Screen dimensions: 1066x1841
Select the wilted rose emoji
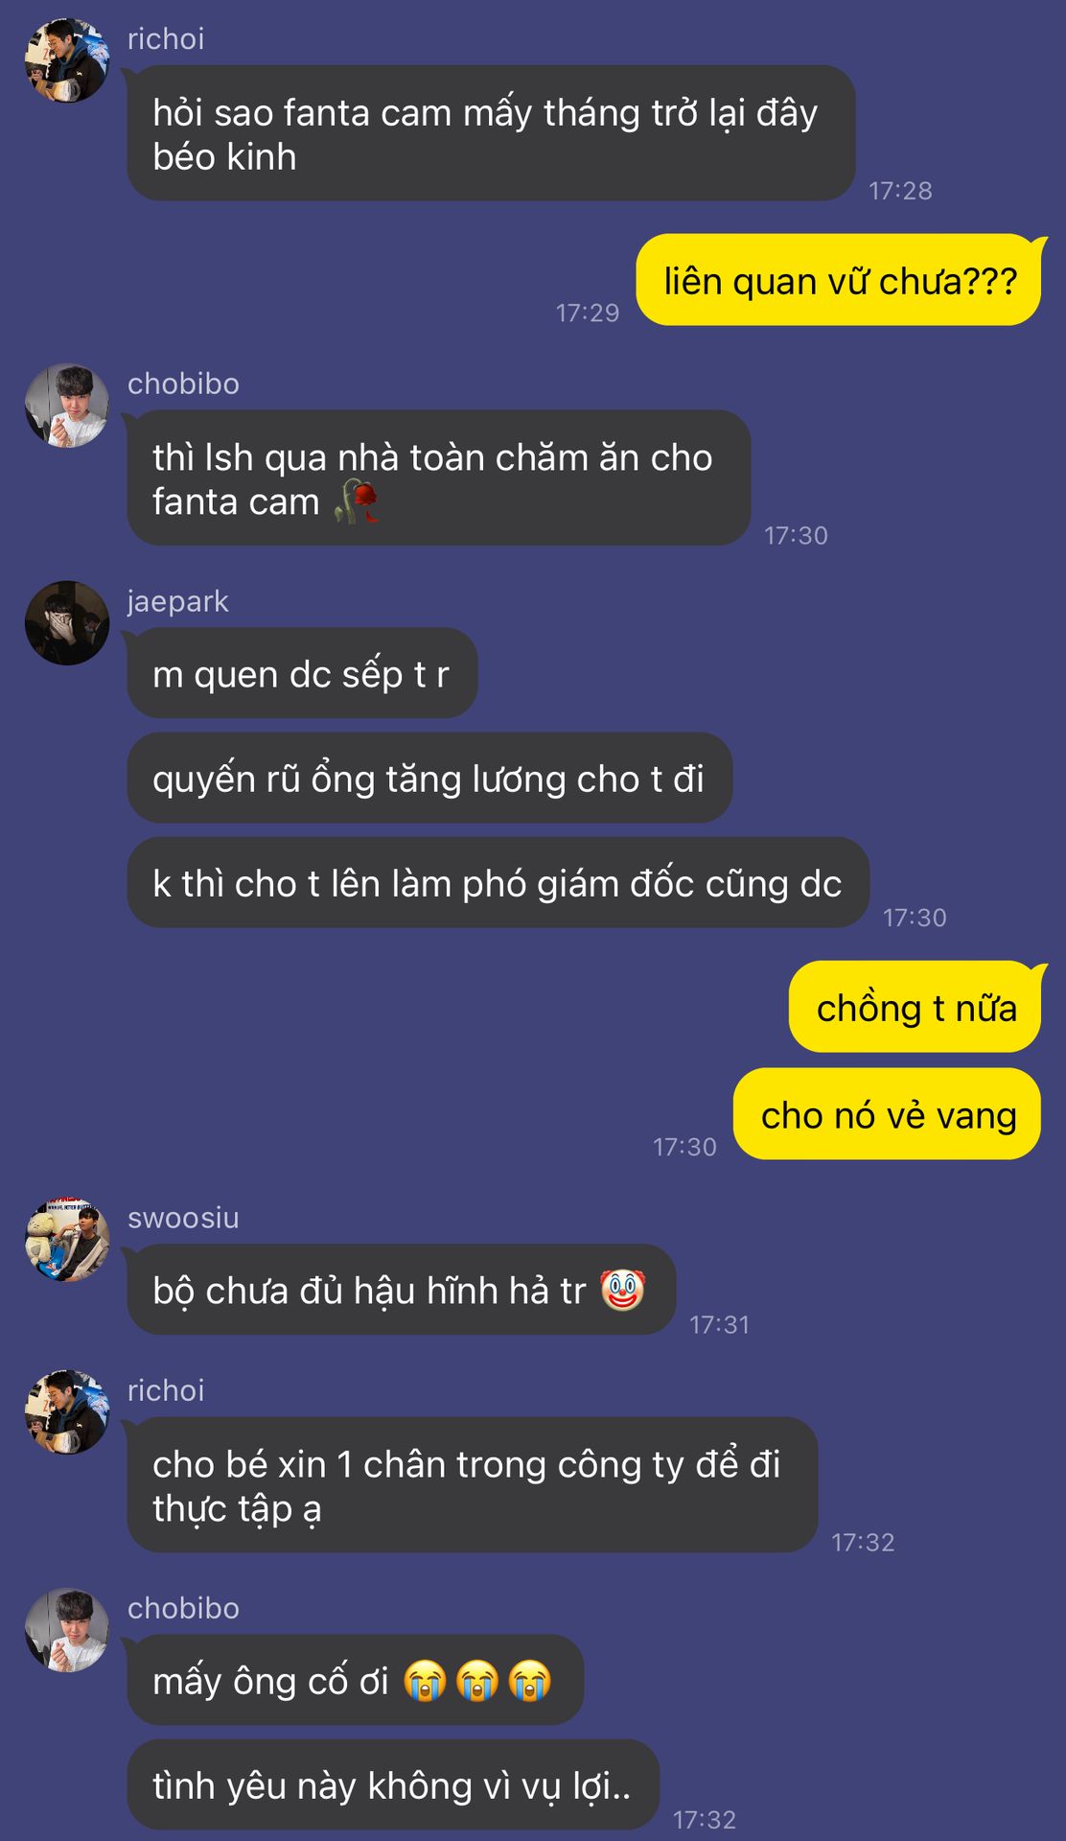point(357,501)
